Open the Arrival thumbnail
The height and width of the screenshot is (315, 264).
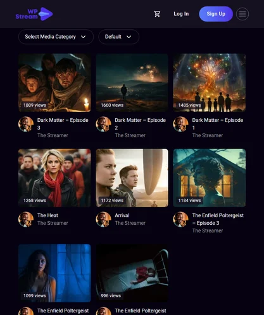point(132,178)
